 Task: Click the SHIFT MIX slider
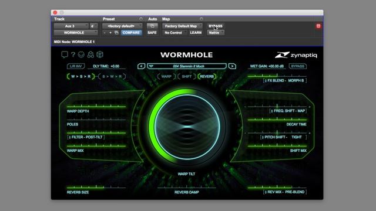(x=277, y=145)
